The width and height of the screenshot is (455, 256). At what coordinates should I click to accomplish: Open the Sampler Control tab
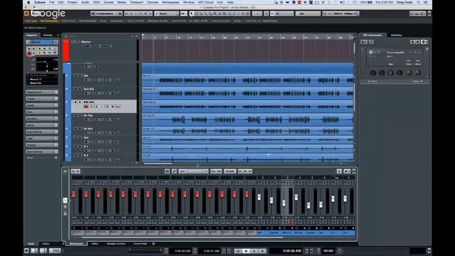pyautogui.click(x=116, y=243)
